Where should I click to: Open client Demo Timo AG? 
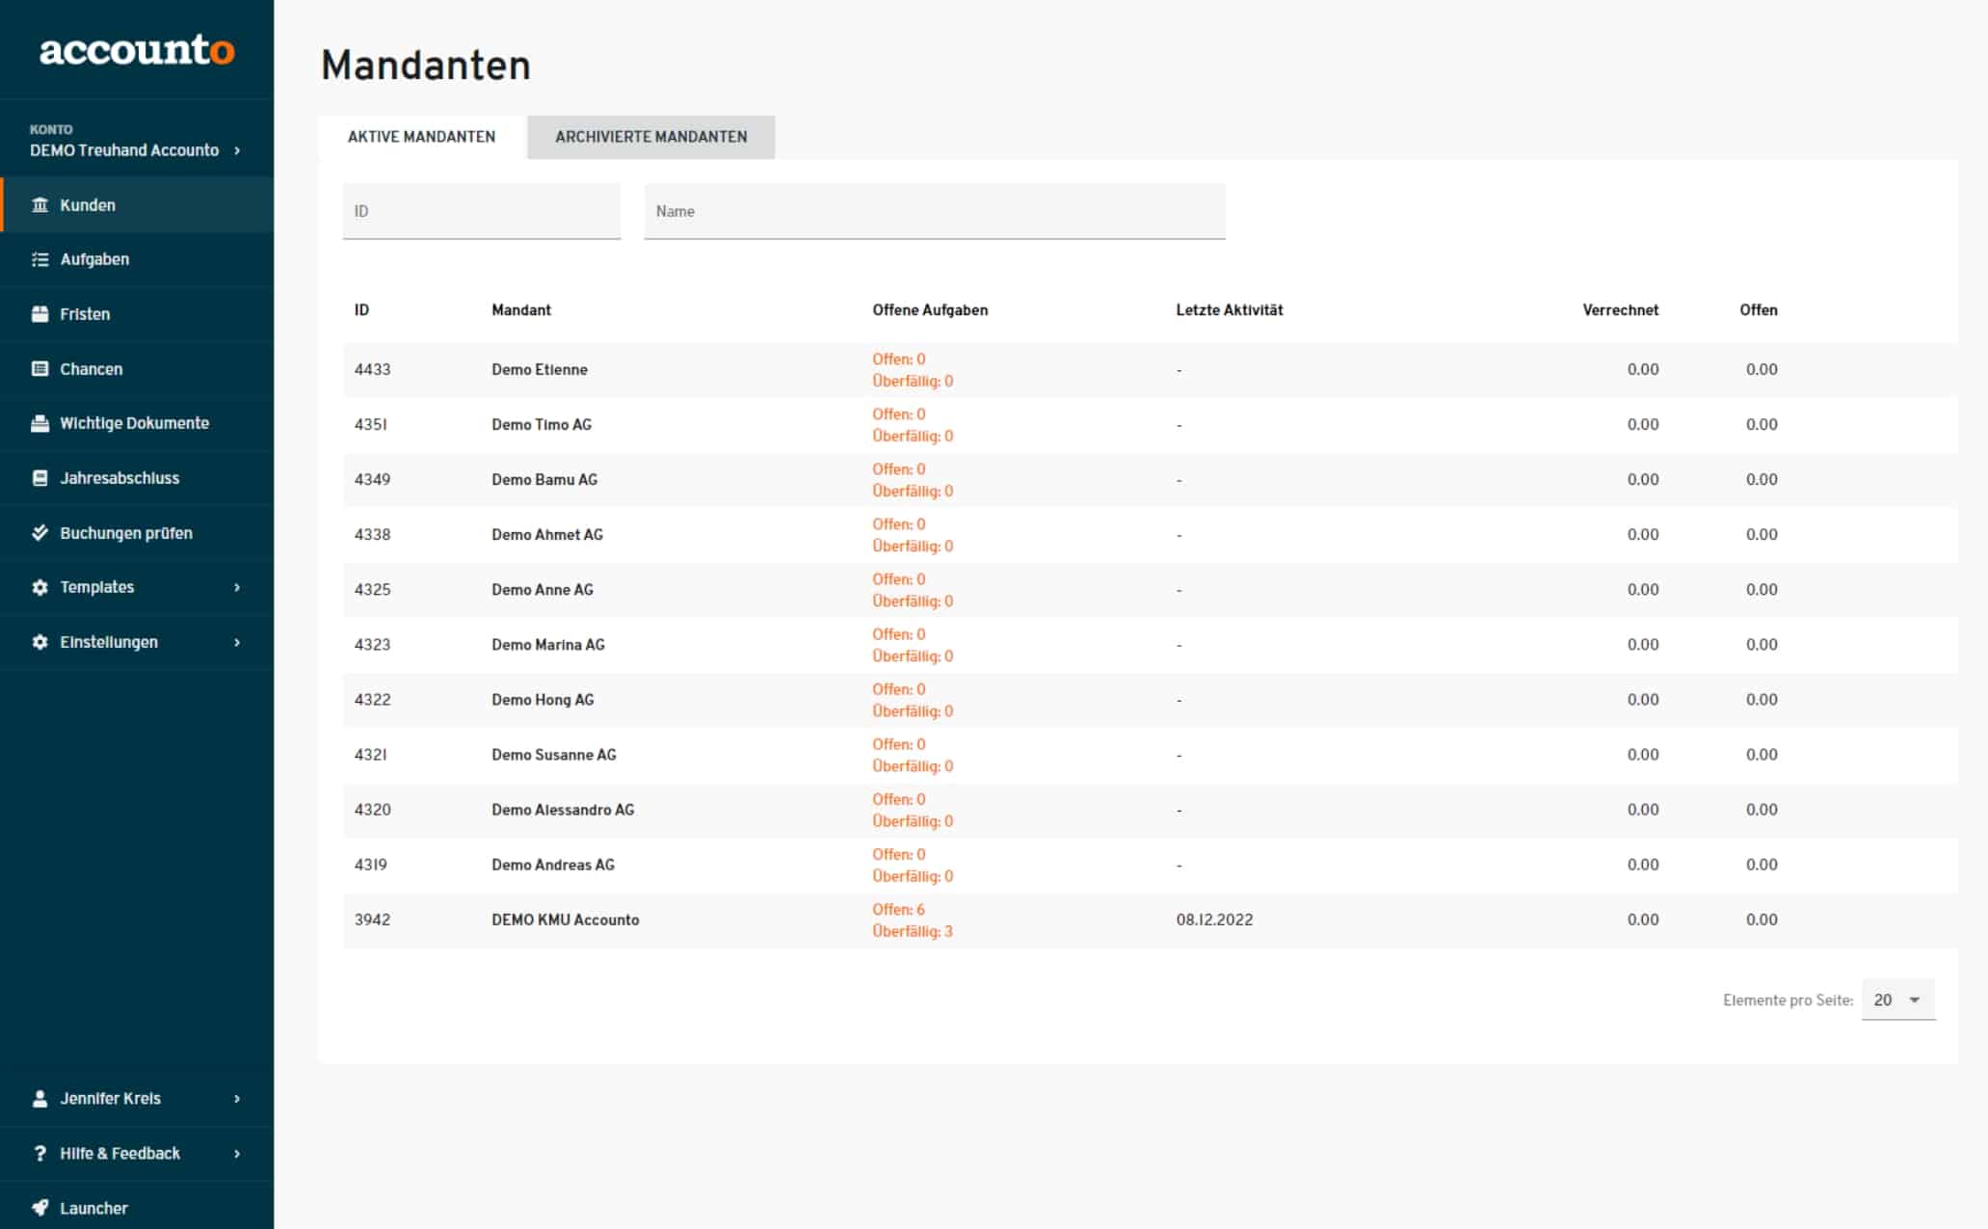click(542, 425)
